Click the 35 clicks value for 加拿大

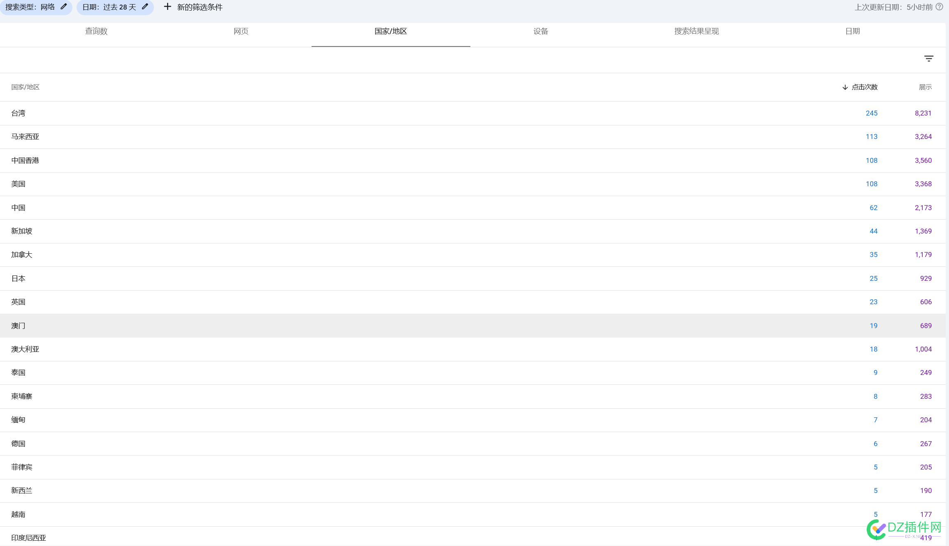[x=873, y=254]
